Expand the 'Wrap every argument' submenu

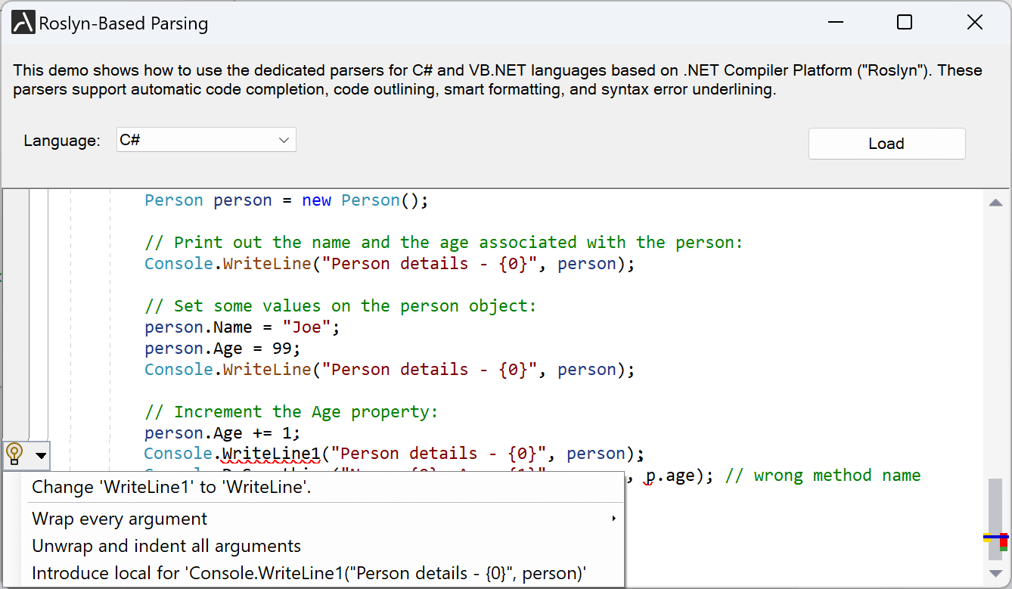(x=613, y=519)
